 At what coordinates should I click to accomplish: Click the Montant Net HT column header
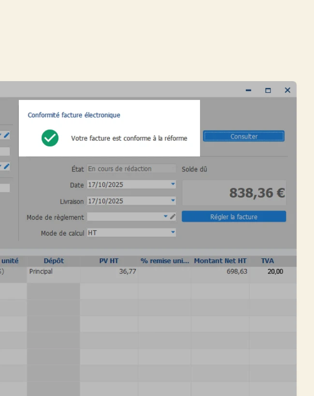coord(220,261)
